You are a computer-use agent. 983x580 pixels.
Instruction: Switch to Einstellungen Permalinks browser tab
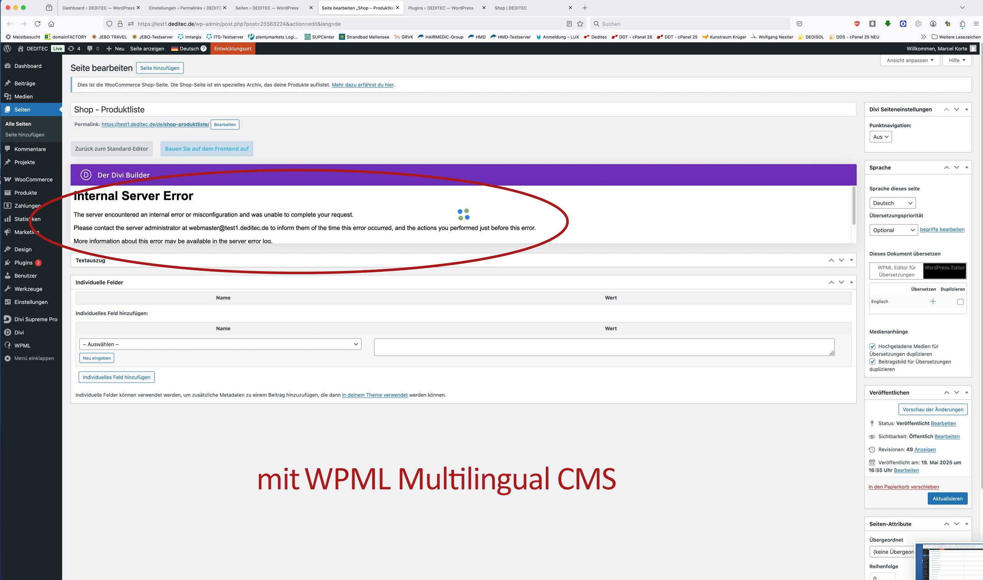[184, 8]
